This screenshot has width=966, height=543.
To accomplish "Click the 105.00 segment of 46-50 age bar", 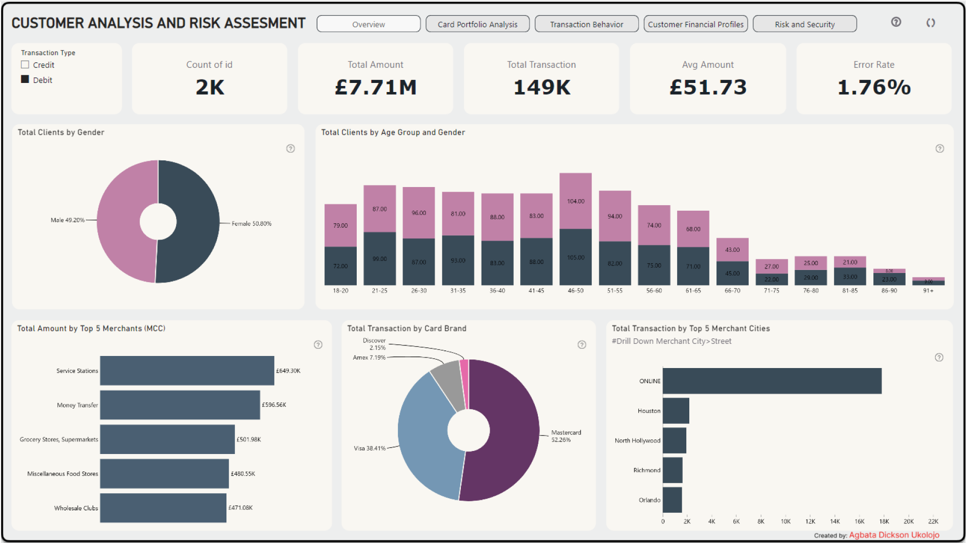I will coord(576,257).
